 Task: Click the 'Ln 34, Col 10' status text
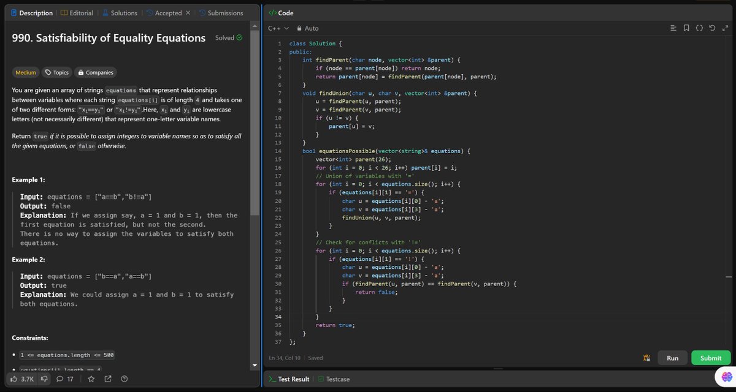(285, 358)
